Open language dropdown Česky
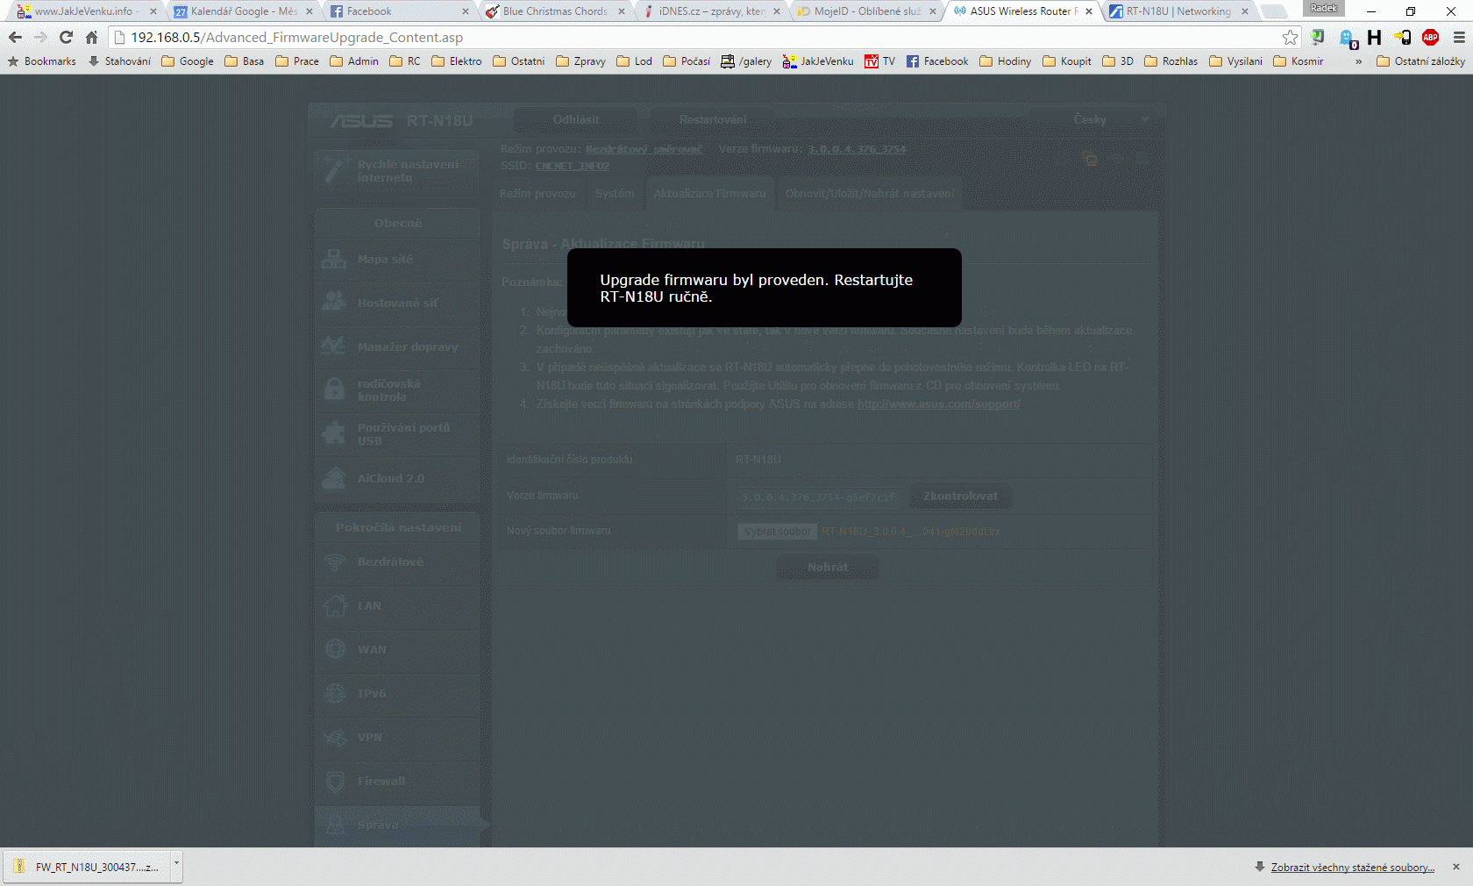 1096,119
